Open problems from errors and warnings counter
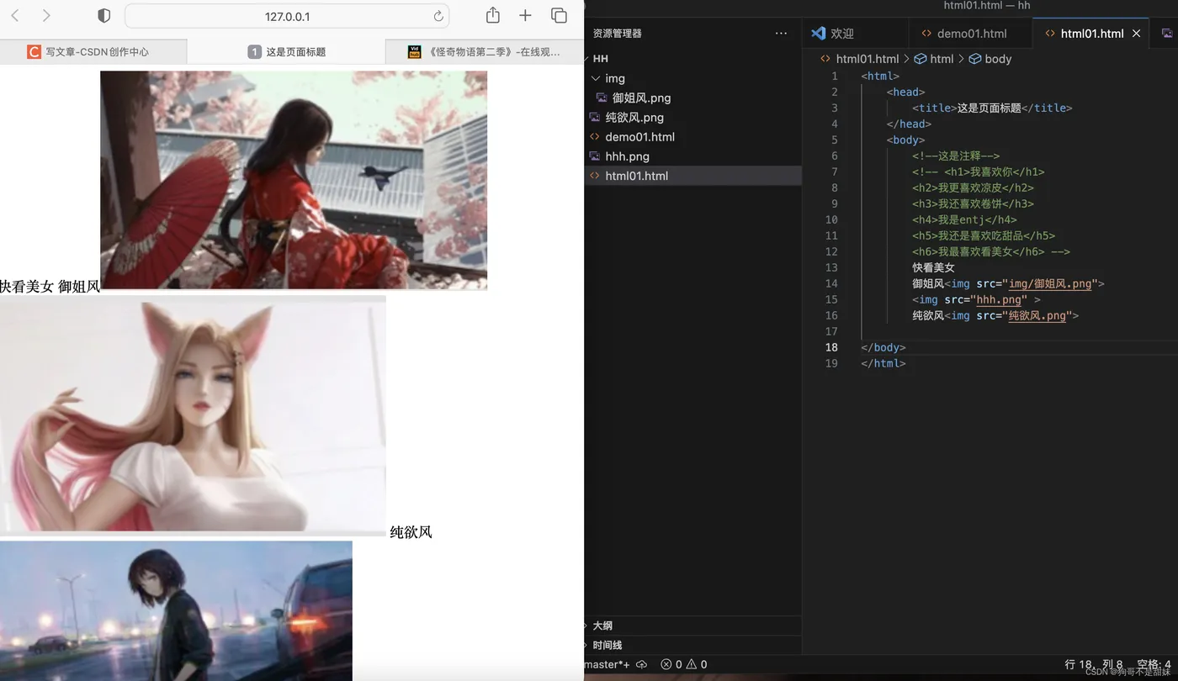Image resolution: width=1178 pixels, height=681 pixels. (684, 664)
